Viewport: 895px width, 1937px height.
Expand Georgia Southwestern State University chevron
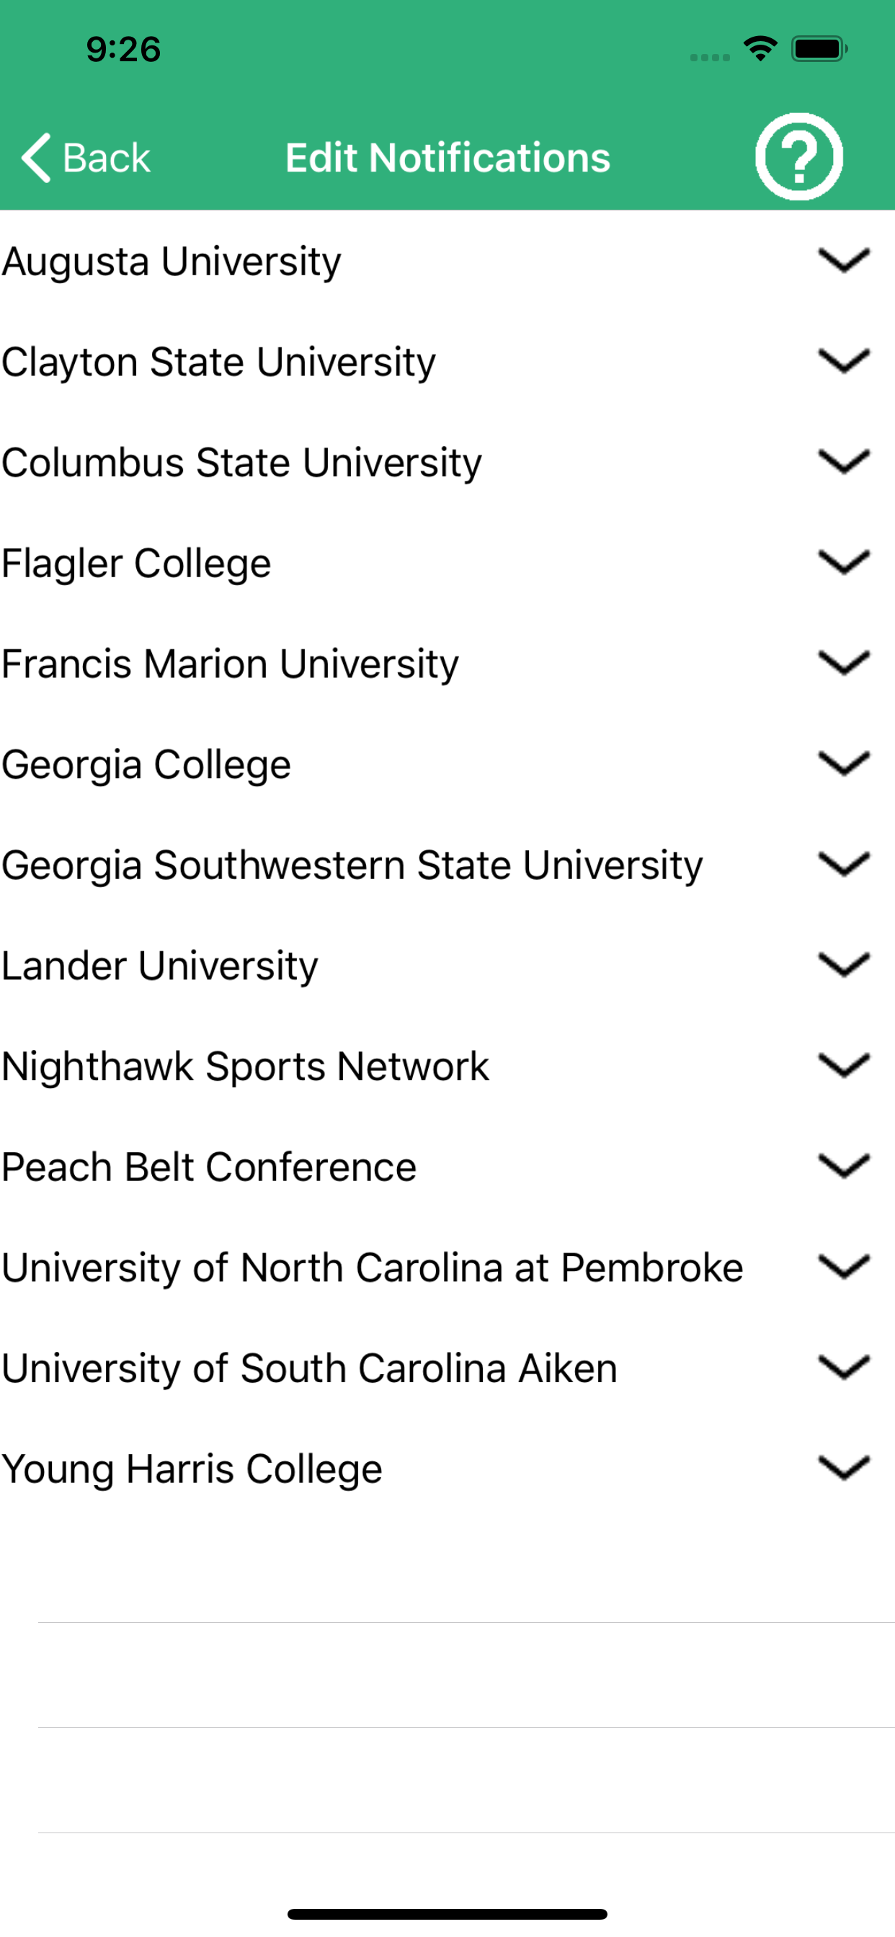click(843, 865)
